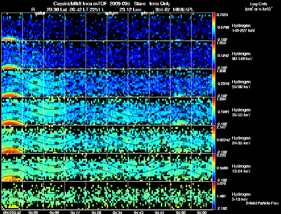Select the 04:00 time label
This screenshot has height=214, width=281.
pyautogui.click(x=33, y=213)
